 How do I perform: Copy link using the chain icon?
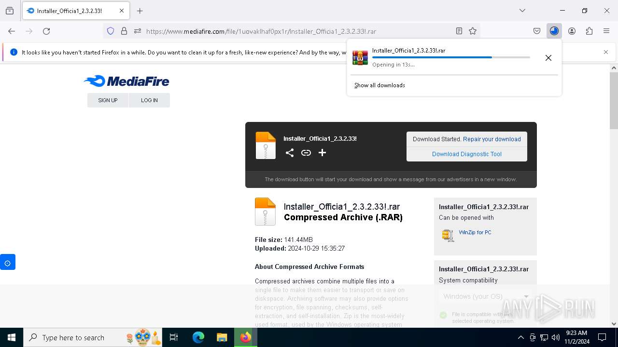pyautogui.click(x=306, y=153)
